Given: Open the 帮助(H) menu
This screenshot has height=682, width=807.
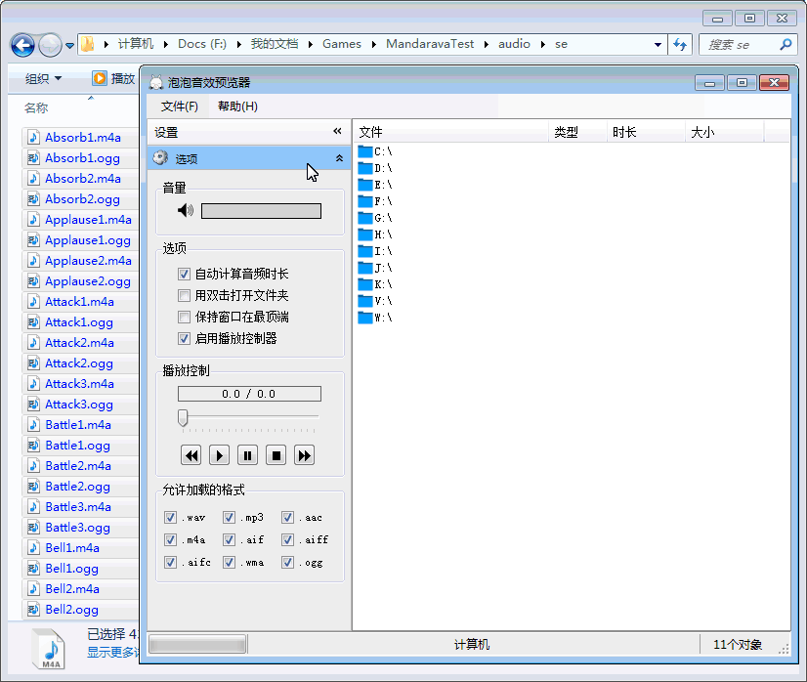Looking at the screenshot, I should coord(237,107).
